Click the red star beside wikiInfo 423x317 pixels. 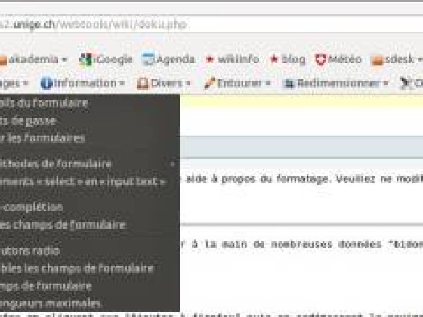click(x=210, y=59)
